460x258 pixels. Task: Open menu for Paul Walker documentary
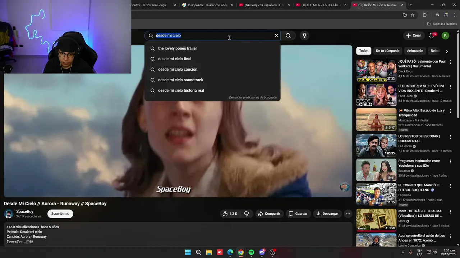(451, 62)
